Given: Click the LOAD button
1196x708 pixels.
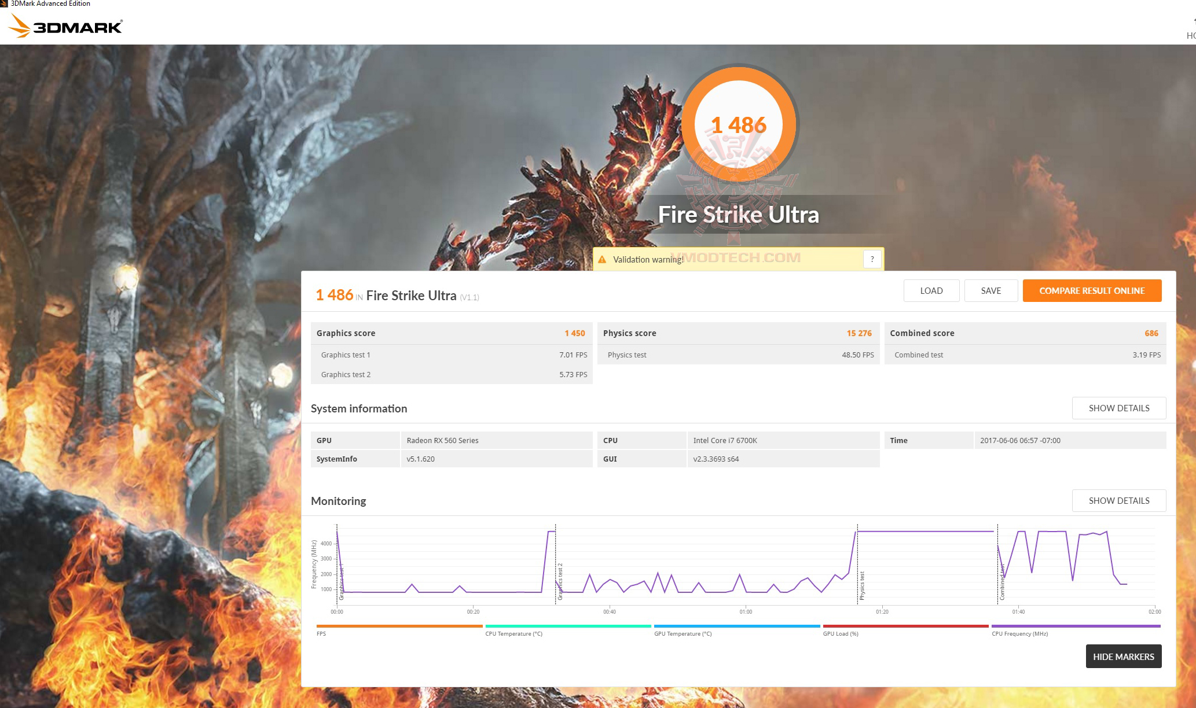Looking at the screenshot, I should click(931, 290).
